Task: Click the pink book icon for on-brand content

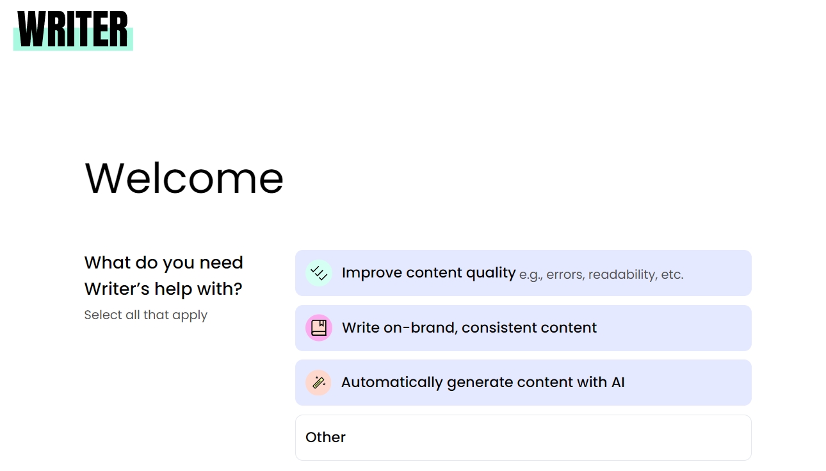Action: (318, 328)
